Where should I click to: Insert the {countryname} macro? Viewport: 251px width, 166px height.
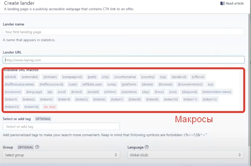click(x=125, y=77)
